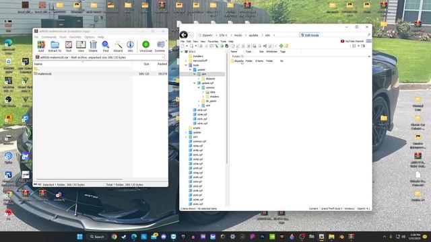Open the OpenIV Favorites menu
The width and height of the screenshot is (431, 242).
point(213,42)
